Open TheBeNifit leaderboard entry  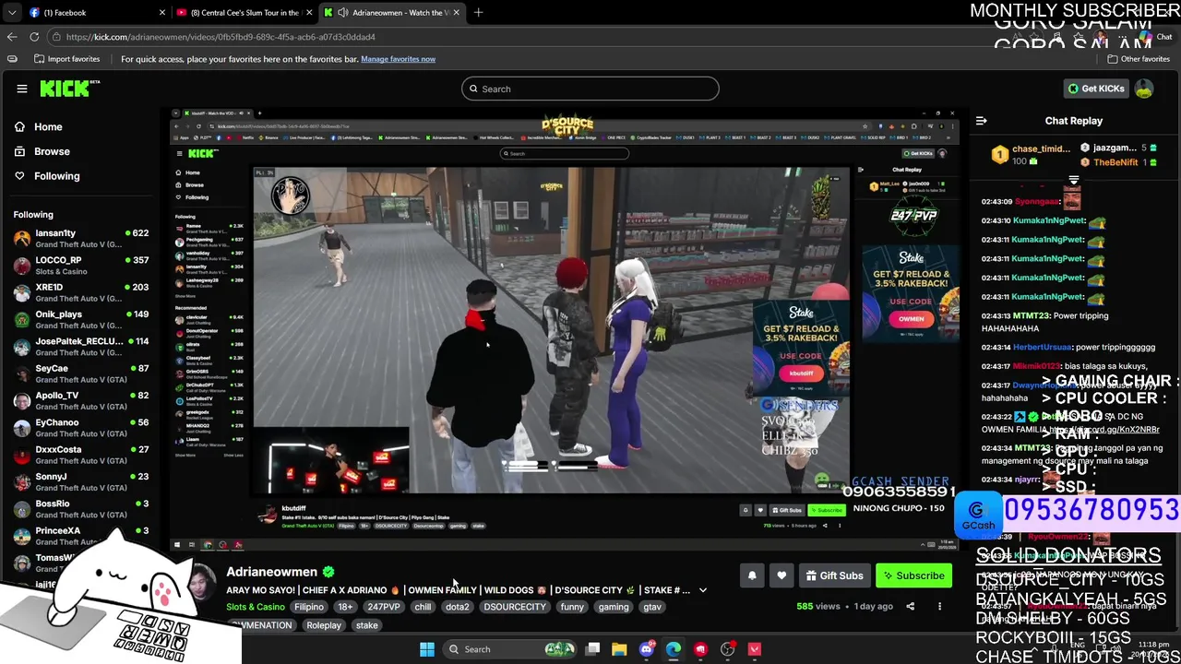click(x=1118, y=162)
